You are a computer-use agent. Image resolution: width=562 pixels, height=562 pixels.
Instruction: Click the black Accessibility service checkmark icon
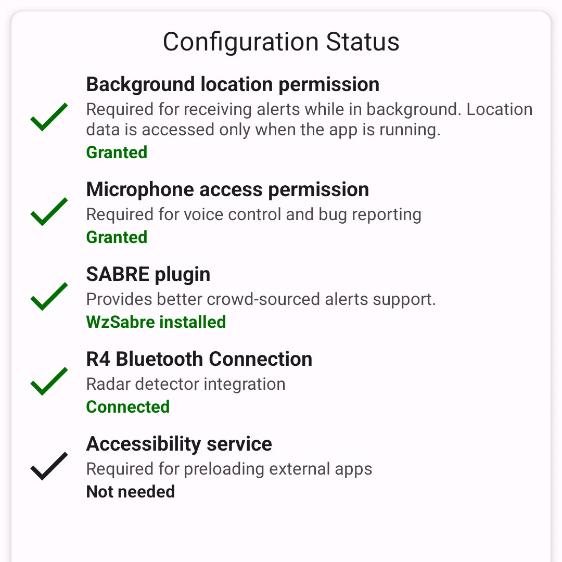[x=49, y=466]
